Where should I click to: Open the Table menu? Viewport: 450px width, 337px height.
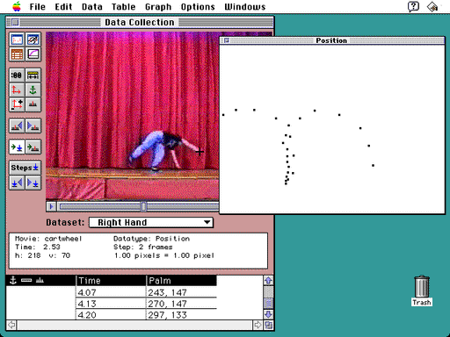(124, 7)
